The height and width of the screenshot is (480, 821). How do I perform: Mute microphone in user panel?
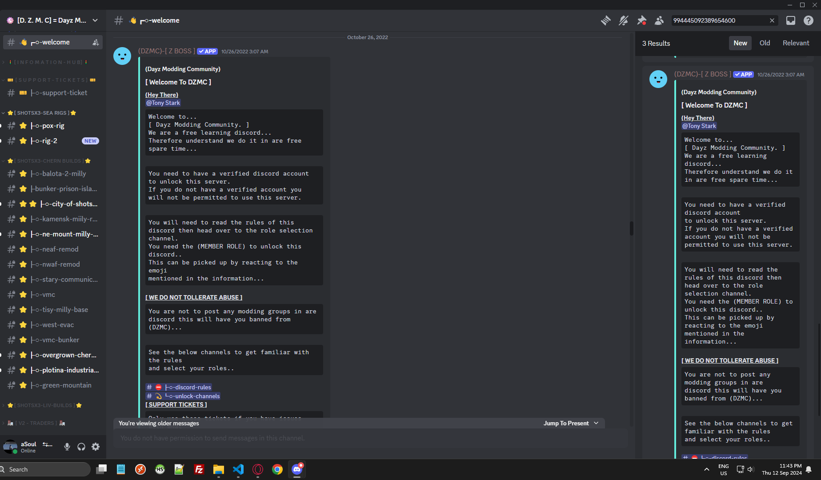point(67,447)
